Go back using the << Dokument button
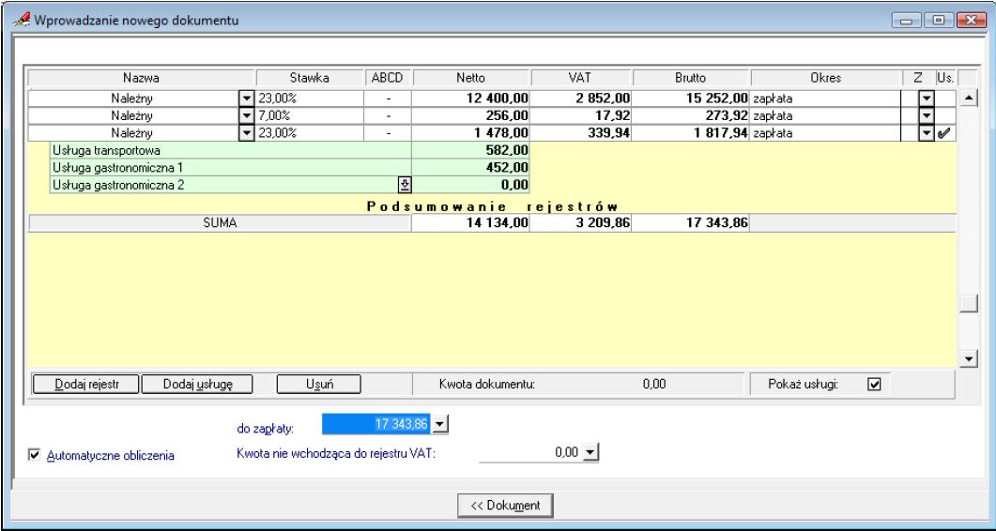This screenshot has height=531, width=996. click(x=505, y=505)
